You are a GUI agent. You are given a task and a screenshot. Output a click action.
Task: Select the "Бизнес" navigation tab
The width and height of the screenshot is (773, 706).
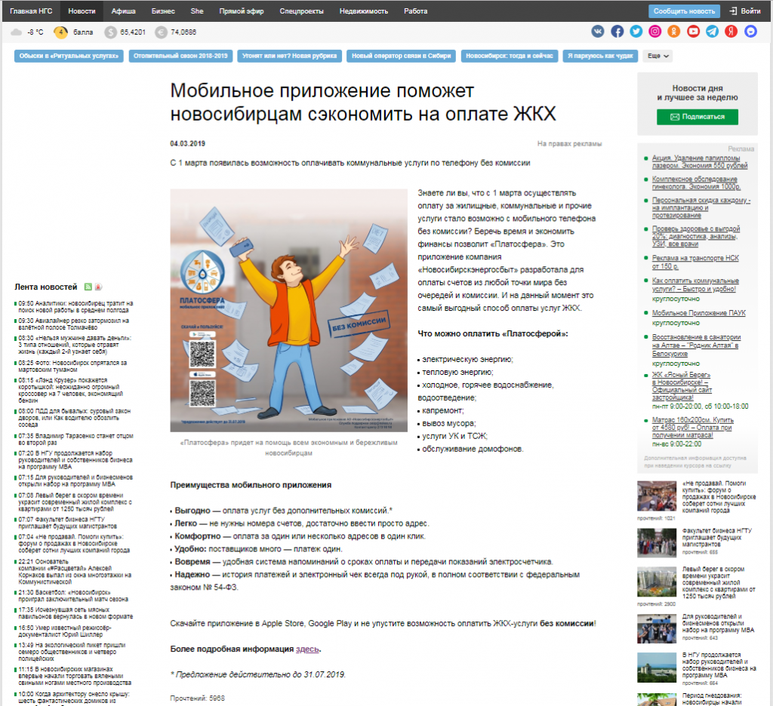(163, 11)
